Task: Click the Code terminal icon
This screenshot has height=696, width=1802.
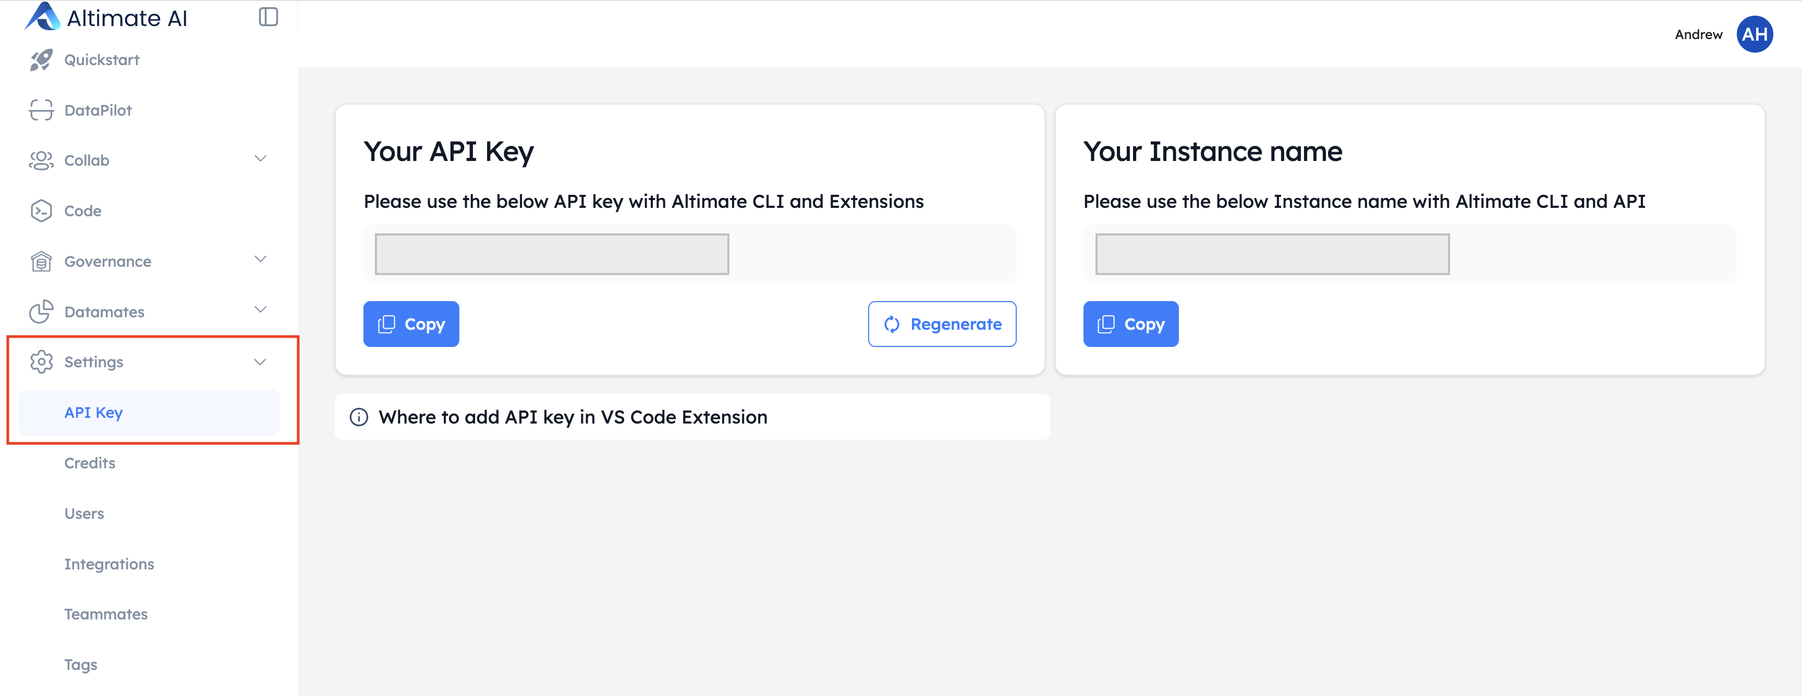Action: pos(41,211)
